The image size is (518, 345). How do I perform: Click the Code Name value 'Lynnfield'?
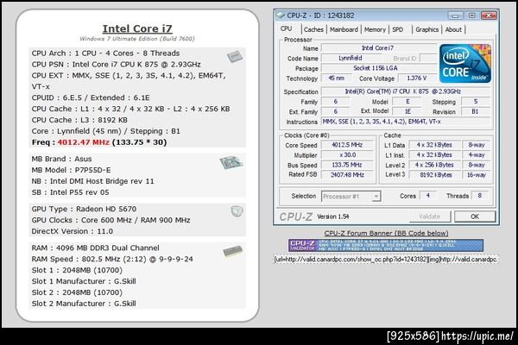tap(351, 58)
